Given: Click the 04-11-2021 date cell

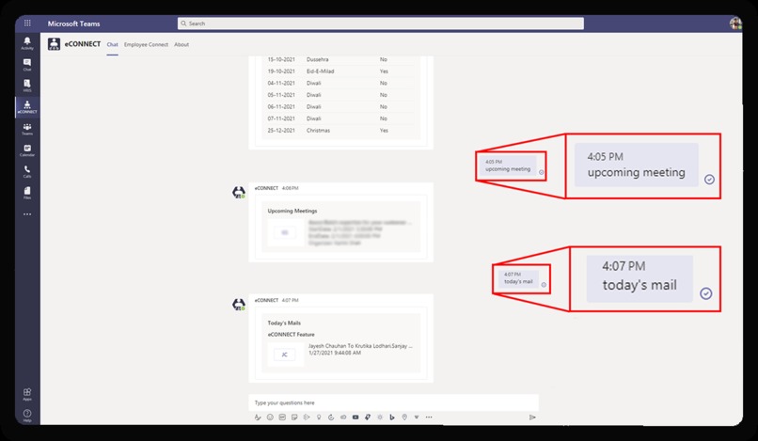Looking at the screenshot, I should [x=281, y=83].
